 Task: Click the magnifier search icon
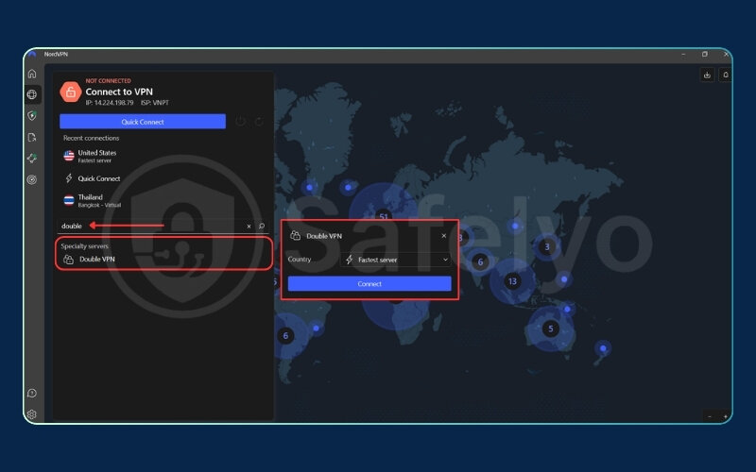(x=262, y=226)
